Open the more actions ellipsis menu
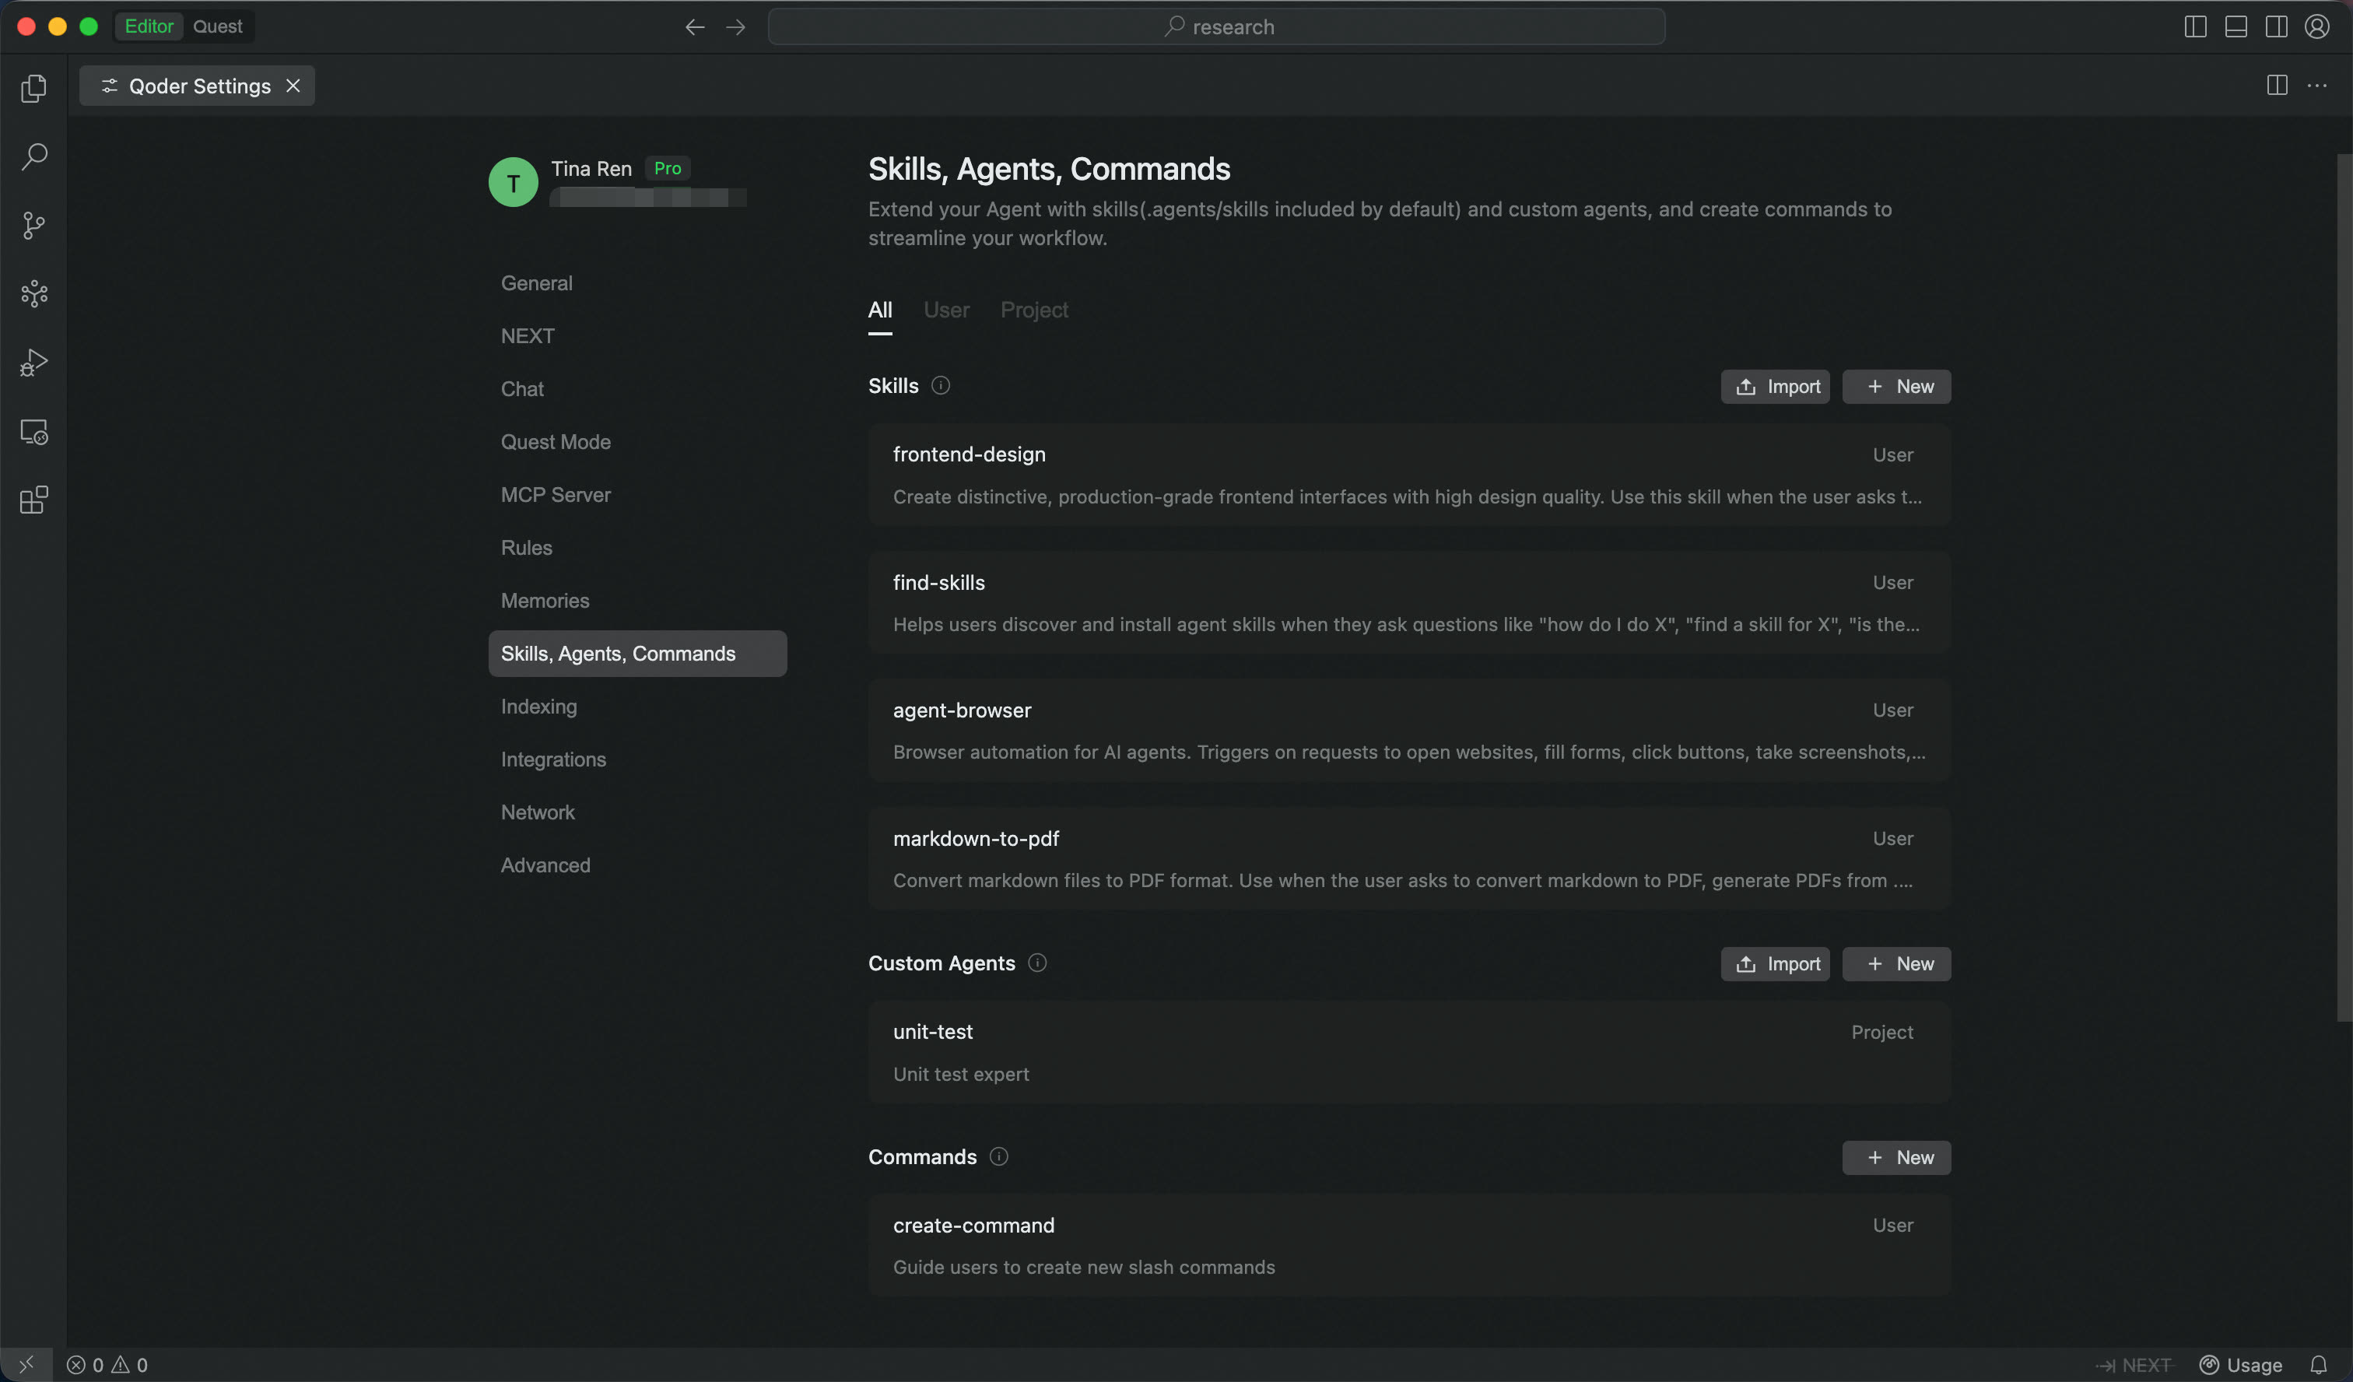The image size is (2353, 1382). [x=2316, y=86]
